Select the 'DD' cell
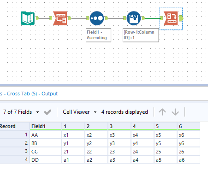The height and width of the screenshot is (170, 208). 46,160
